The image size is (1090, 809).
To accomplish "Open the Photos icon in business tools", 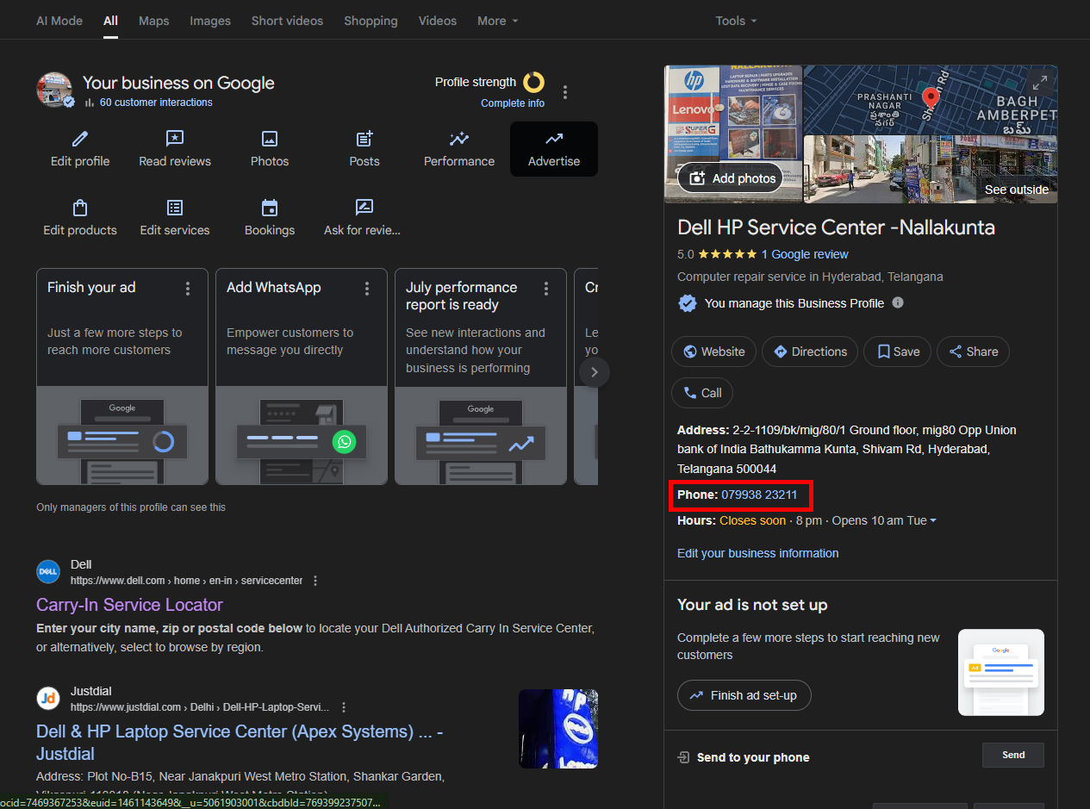I will (x=270, y=139).
